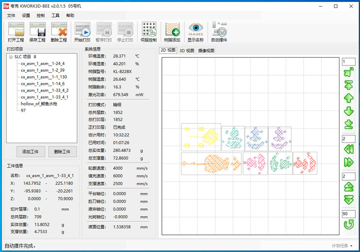Click the 自动摆件完成 status bar message
The height and width of the screenshot is (252, 360).
point(20,246)
